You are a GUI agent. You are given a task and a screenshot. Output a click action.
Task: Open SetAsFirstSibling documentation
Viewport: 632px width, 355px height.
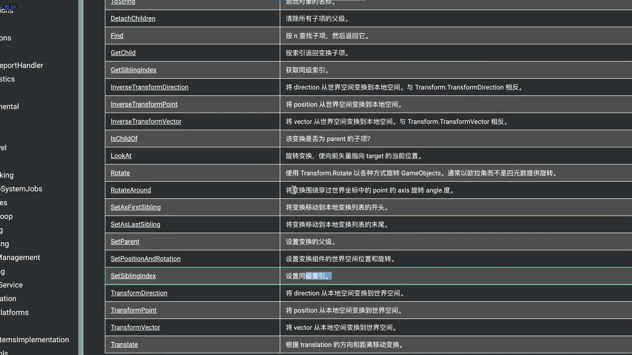(135, 207)
